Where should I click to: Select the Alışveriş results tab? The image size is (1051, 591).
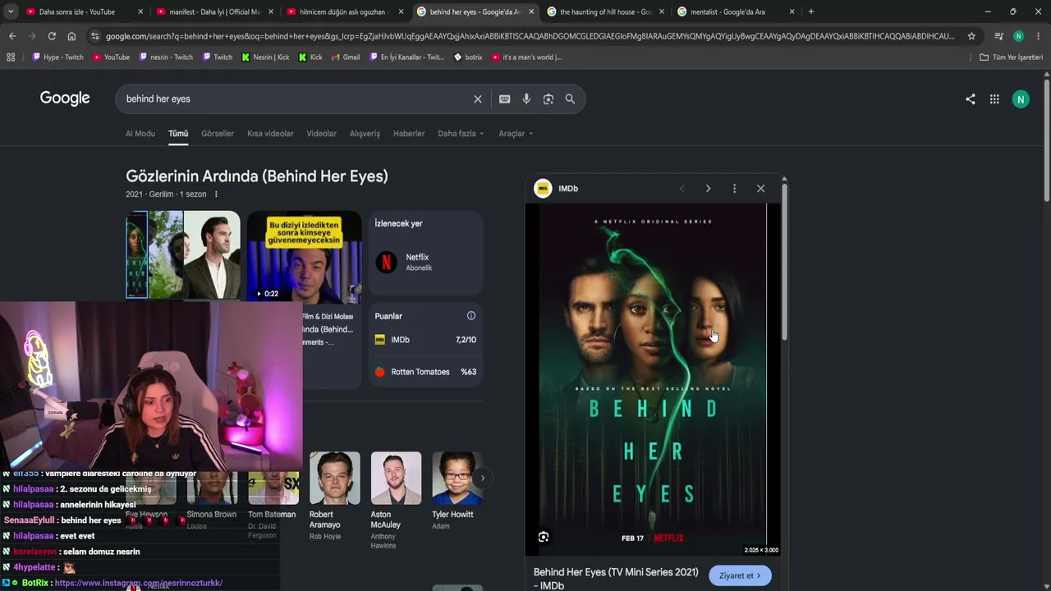point(365,134)
